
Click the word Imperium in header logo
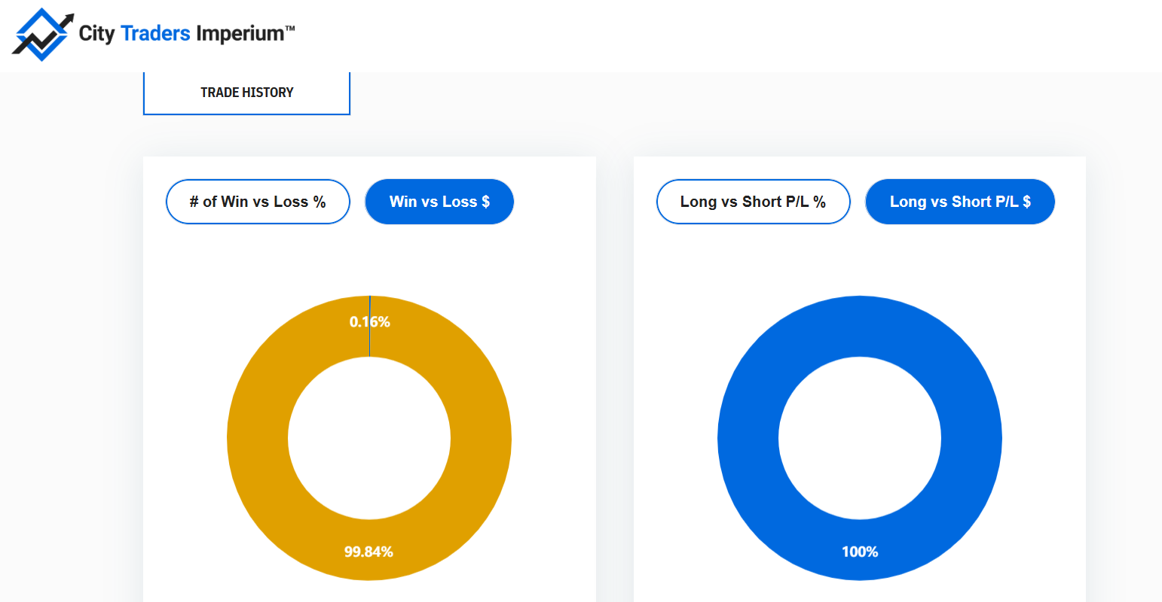point(240,34)
